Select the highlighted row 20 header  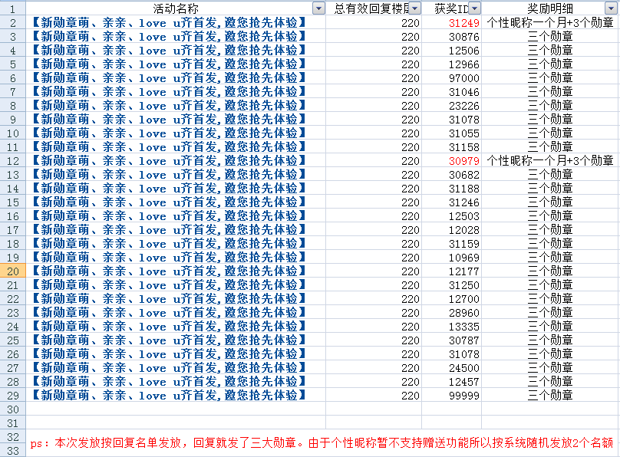pyautogui.click(x=12, y=271)
